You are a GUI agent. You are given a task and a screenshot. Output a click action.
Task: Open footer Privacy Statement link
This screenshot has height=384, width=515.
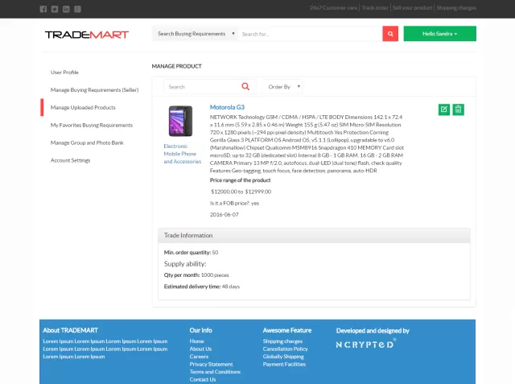[211, 365]
